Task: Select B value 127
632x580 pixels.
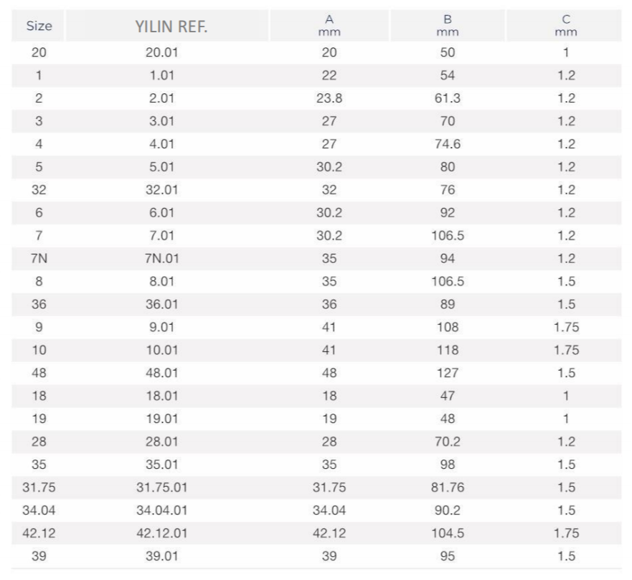Action: (x=448, y=373)
